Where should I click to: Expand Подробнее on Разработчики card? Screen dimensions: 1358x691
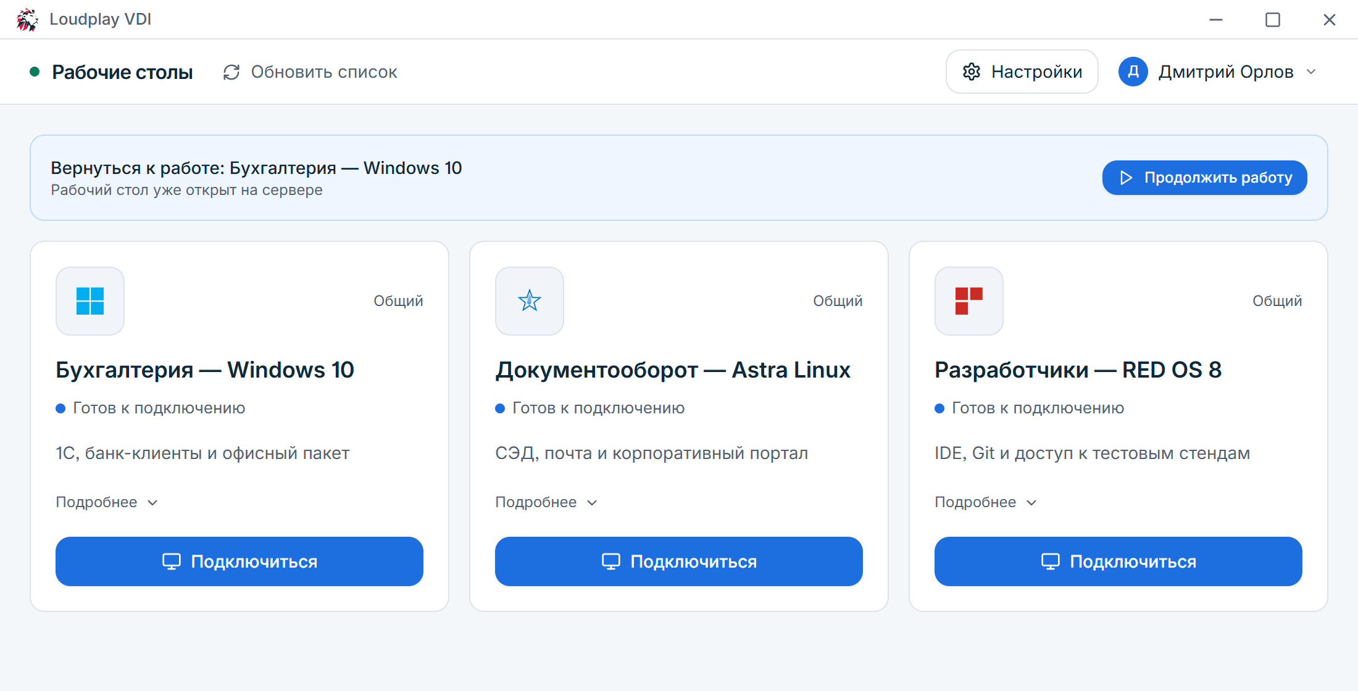986,502
